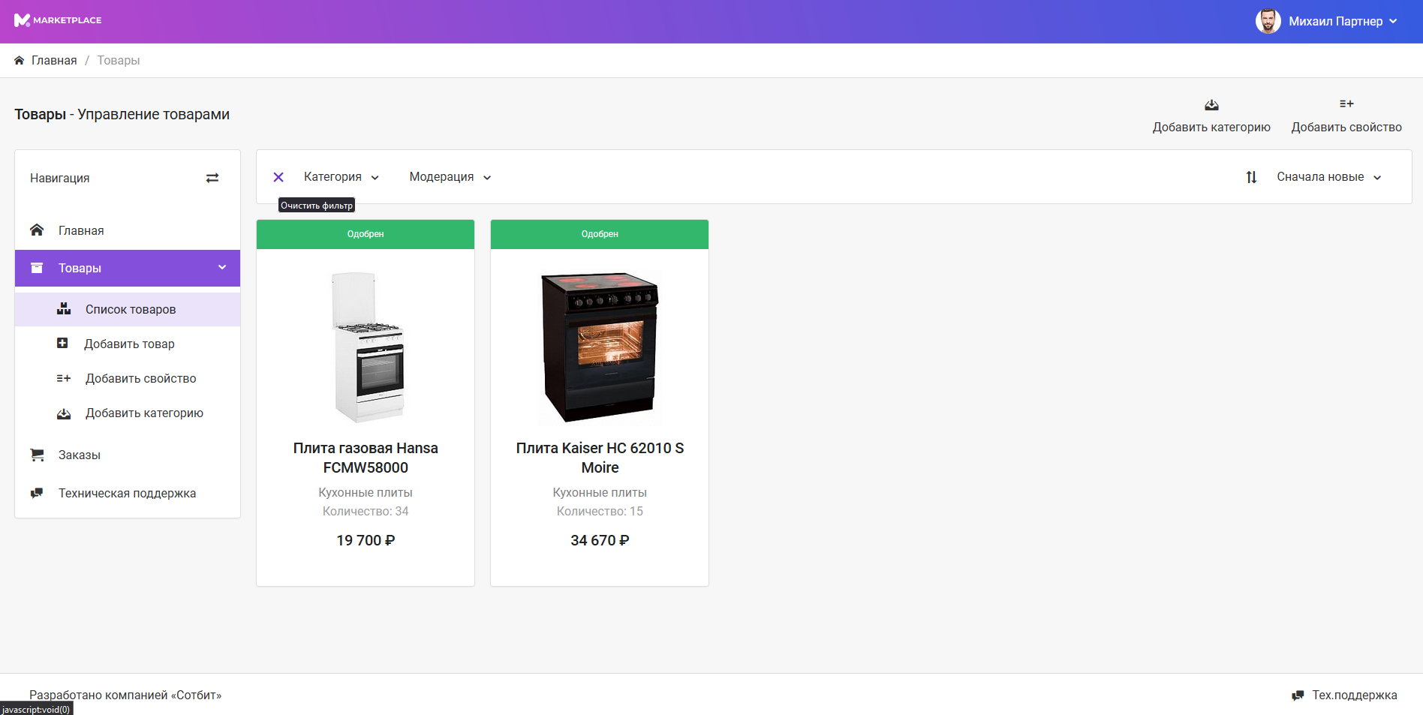Viewport: 1423px width, 715px height.
Task: Open Список товаров submenu item
Action: tap(131, 309)
